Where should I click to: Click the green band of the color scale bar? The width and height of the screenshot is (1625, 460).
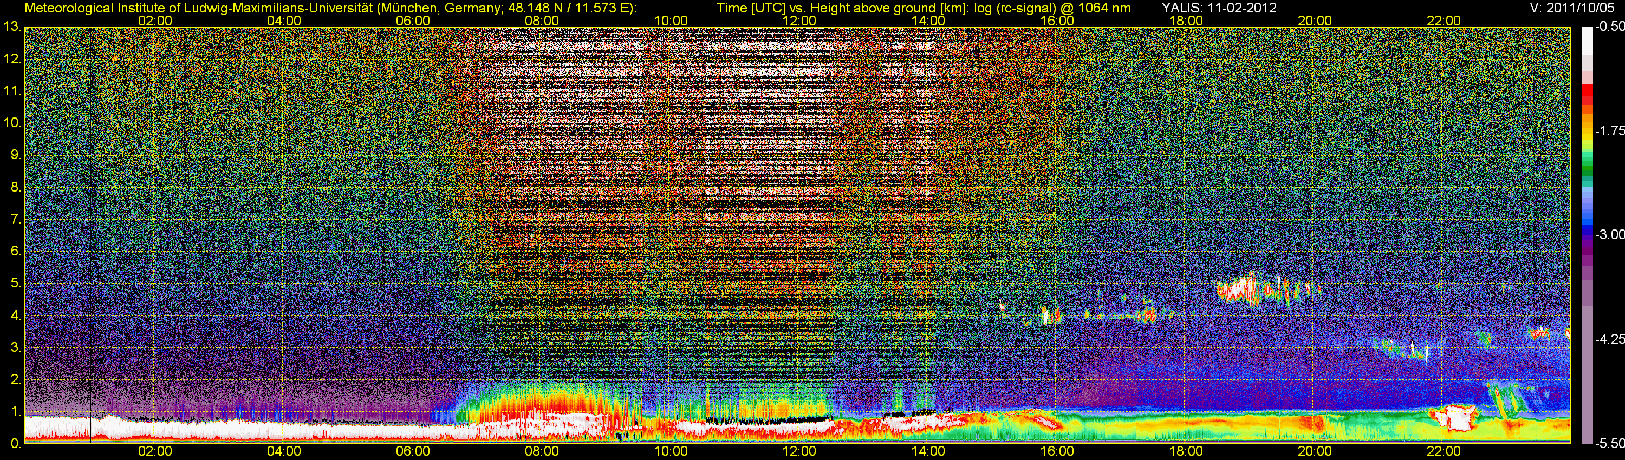pyautogui.click(x=1587, y=165)
